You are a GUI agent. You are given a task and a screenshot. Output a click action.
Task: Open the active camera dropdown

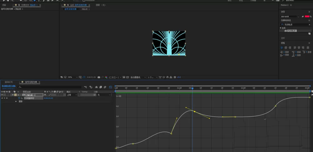[x=138, y=77]
